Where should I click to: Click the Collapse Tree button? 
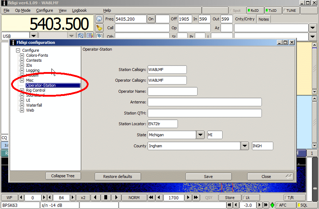(63, 176)
